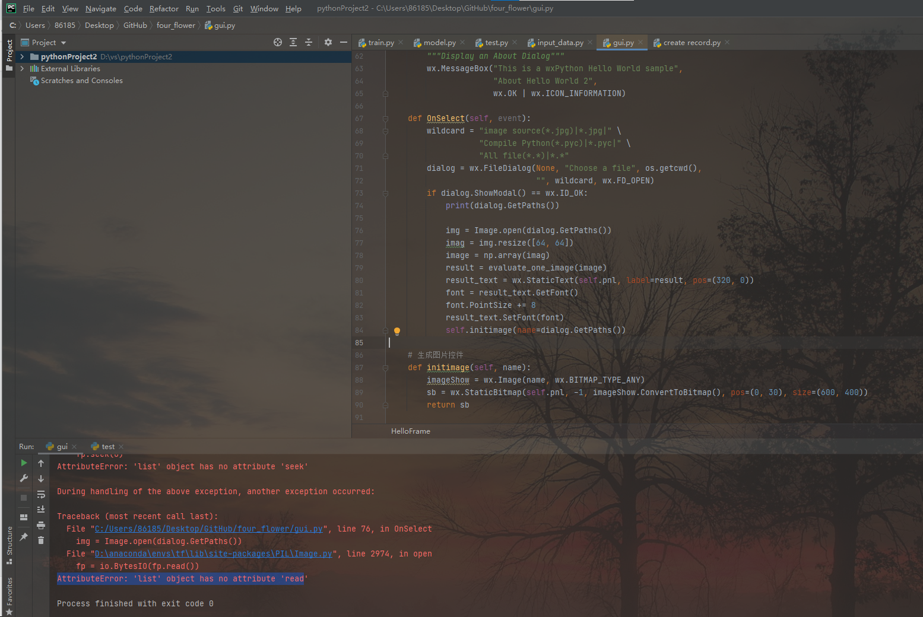Open PIL Image.py link in traceback

pyautogui.click(x=213, y=554)
